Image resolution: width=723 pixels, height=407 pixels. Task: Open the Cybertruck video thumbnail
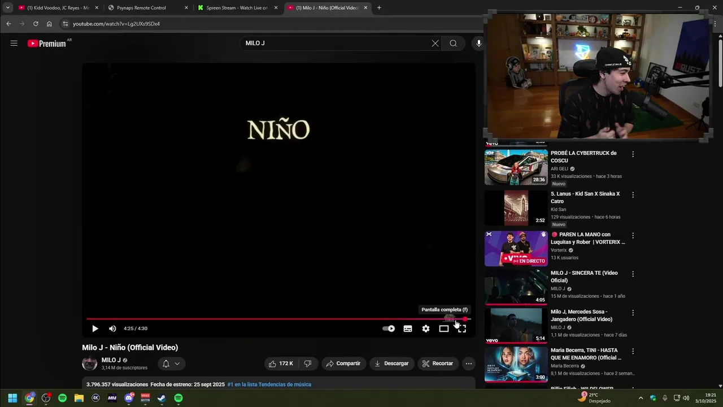click(x=516, y=167)
